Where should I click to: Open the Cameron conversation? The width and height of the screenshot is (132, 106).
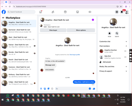18,68
